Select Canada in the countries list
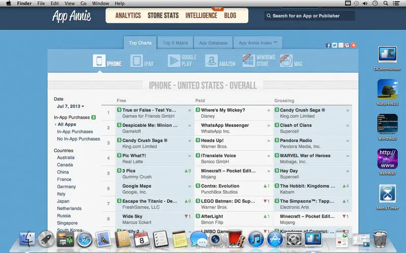 point(65,164)
